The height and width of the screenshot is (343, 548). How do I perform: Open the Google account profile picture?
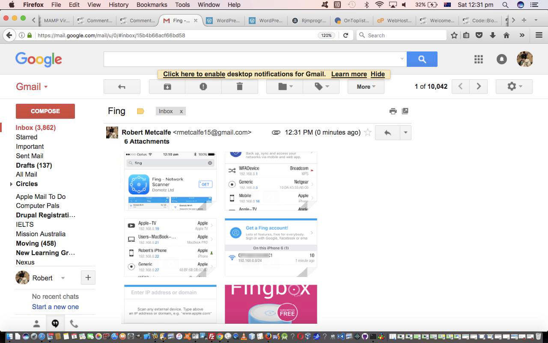pos(525,59)
